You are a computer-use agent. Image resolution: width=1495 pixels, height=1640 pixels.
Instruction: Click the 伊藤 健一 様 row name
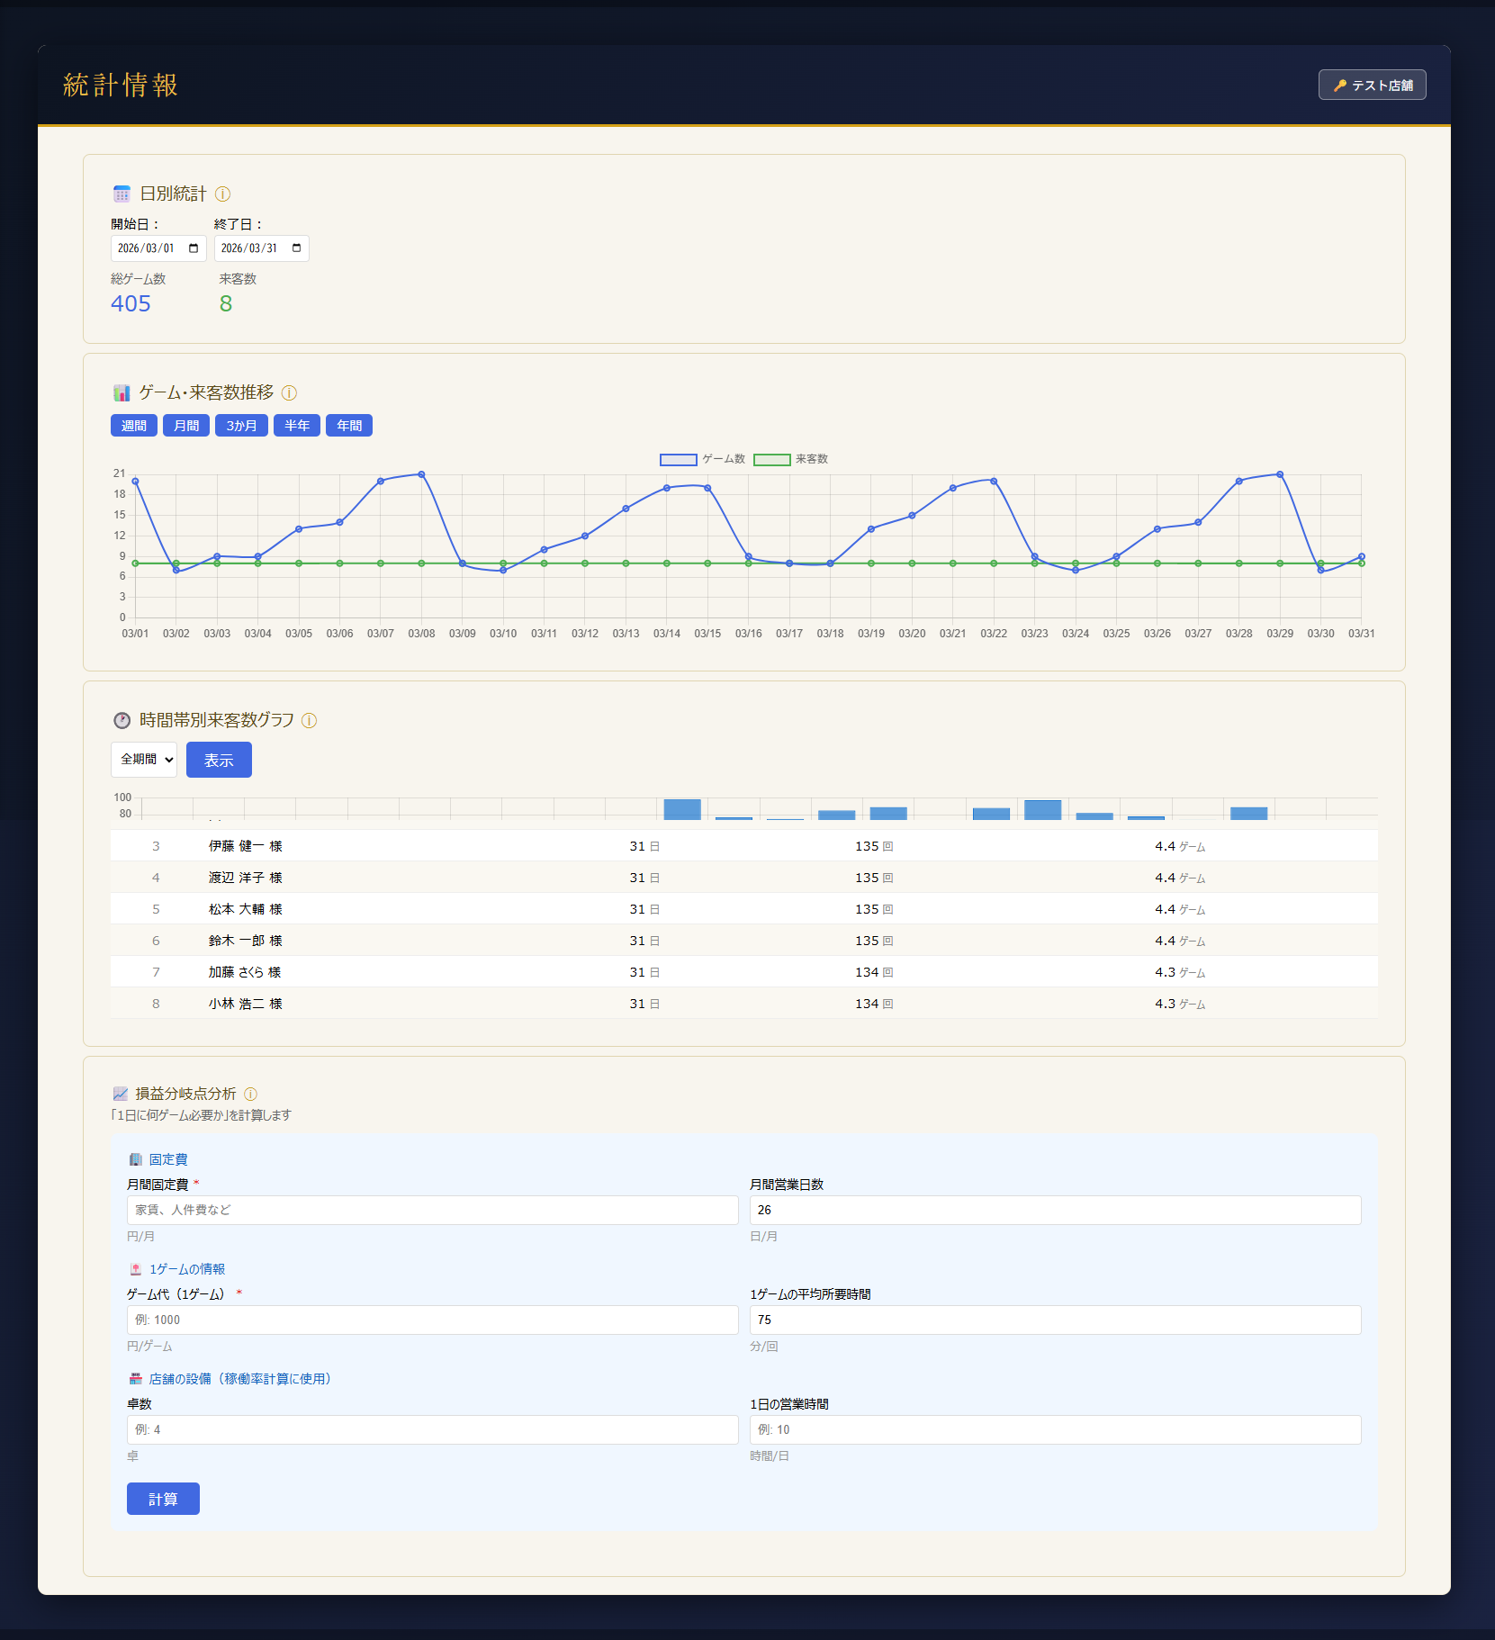point(246,847)
